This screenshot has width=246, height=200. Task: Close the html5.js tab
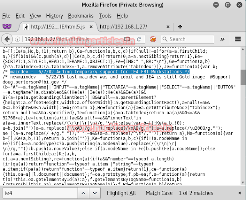click(x=91, y=27)
